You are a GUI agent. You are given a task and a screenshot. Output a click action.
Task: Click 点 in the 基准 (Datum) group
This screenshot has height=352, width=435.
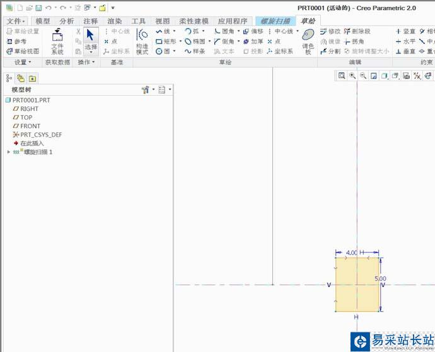[111, 42]
